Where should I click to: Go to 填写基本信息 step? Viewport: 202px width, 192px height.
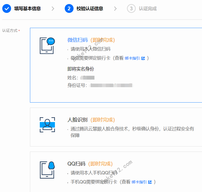27,9
